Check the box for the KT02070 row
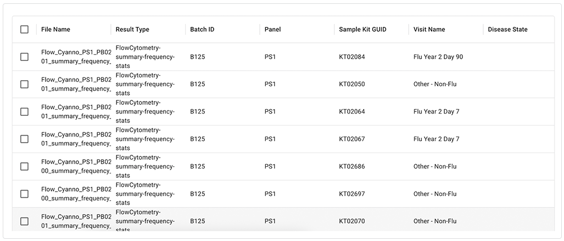 (x=24, y=221)
